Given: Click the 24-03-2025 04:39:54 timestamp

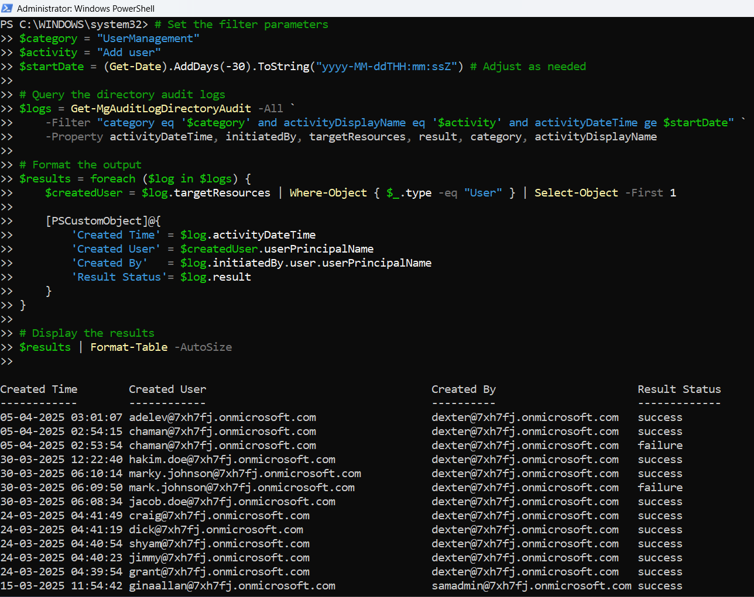Looking at the screenshot, I should click(61, 572).
